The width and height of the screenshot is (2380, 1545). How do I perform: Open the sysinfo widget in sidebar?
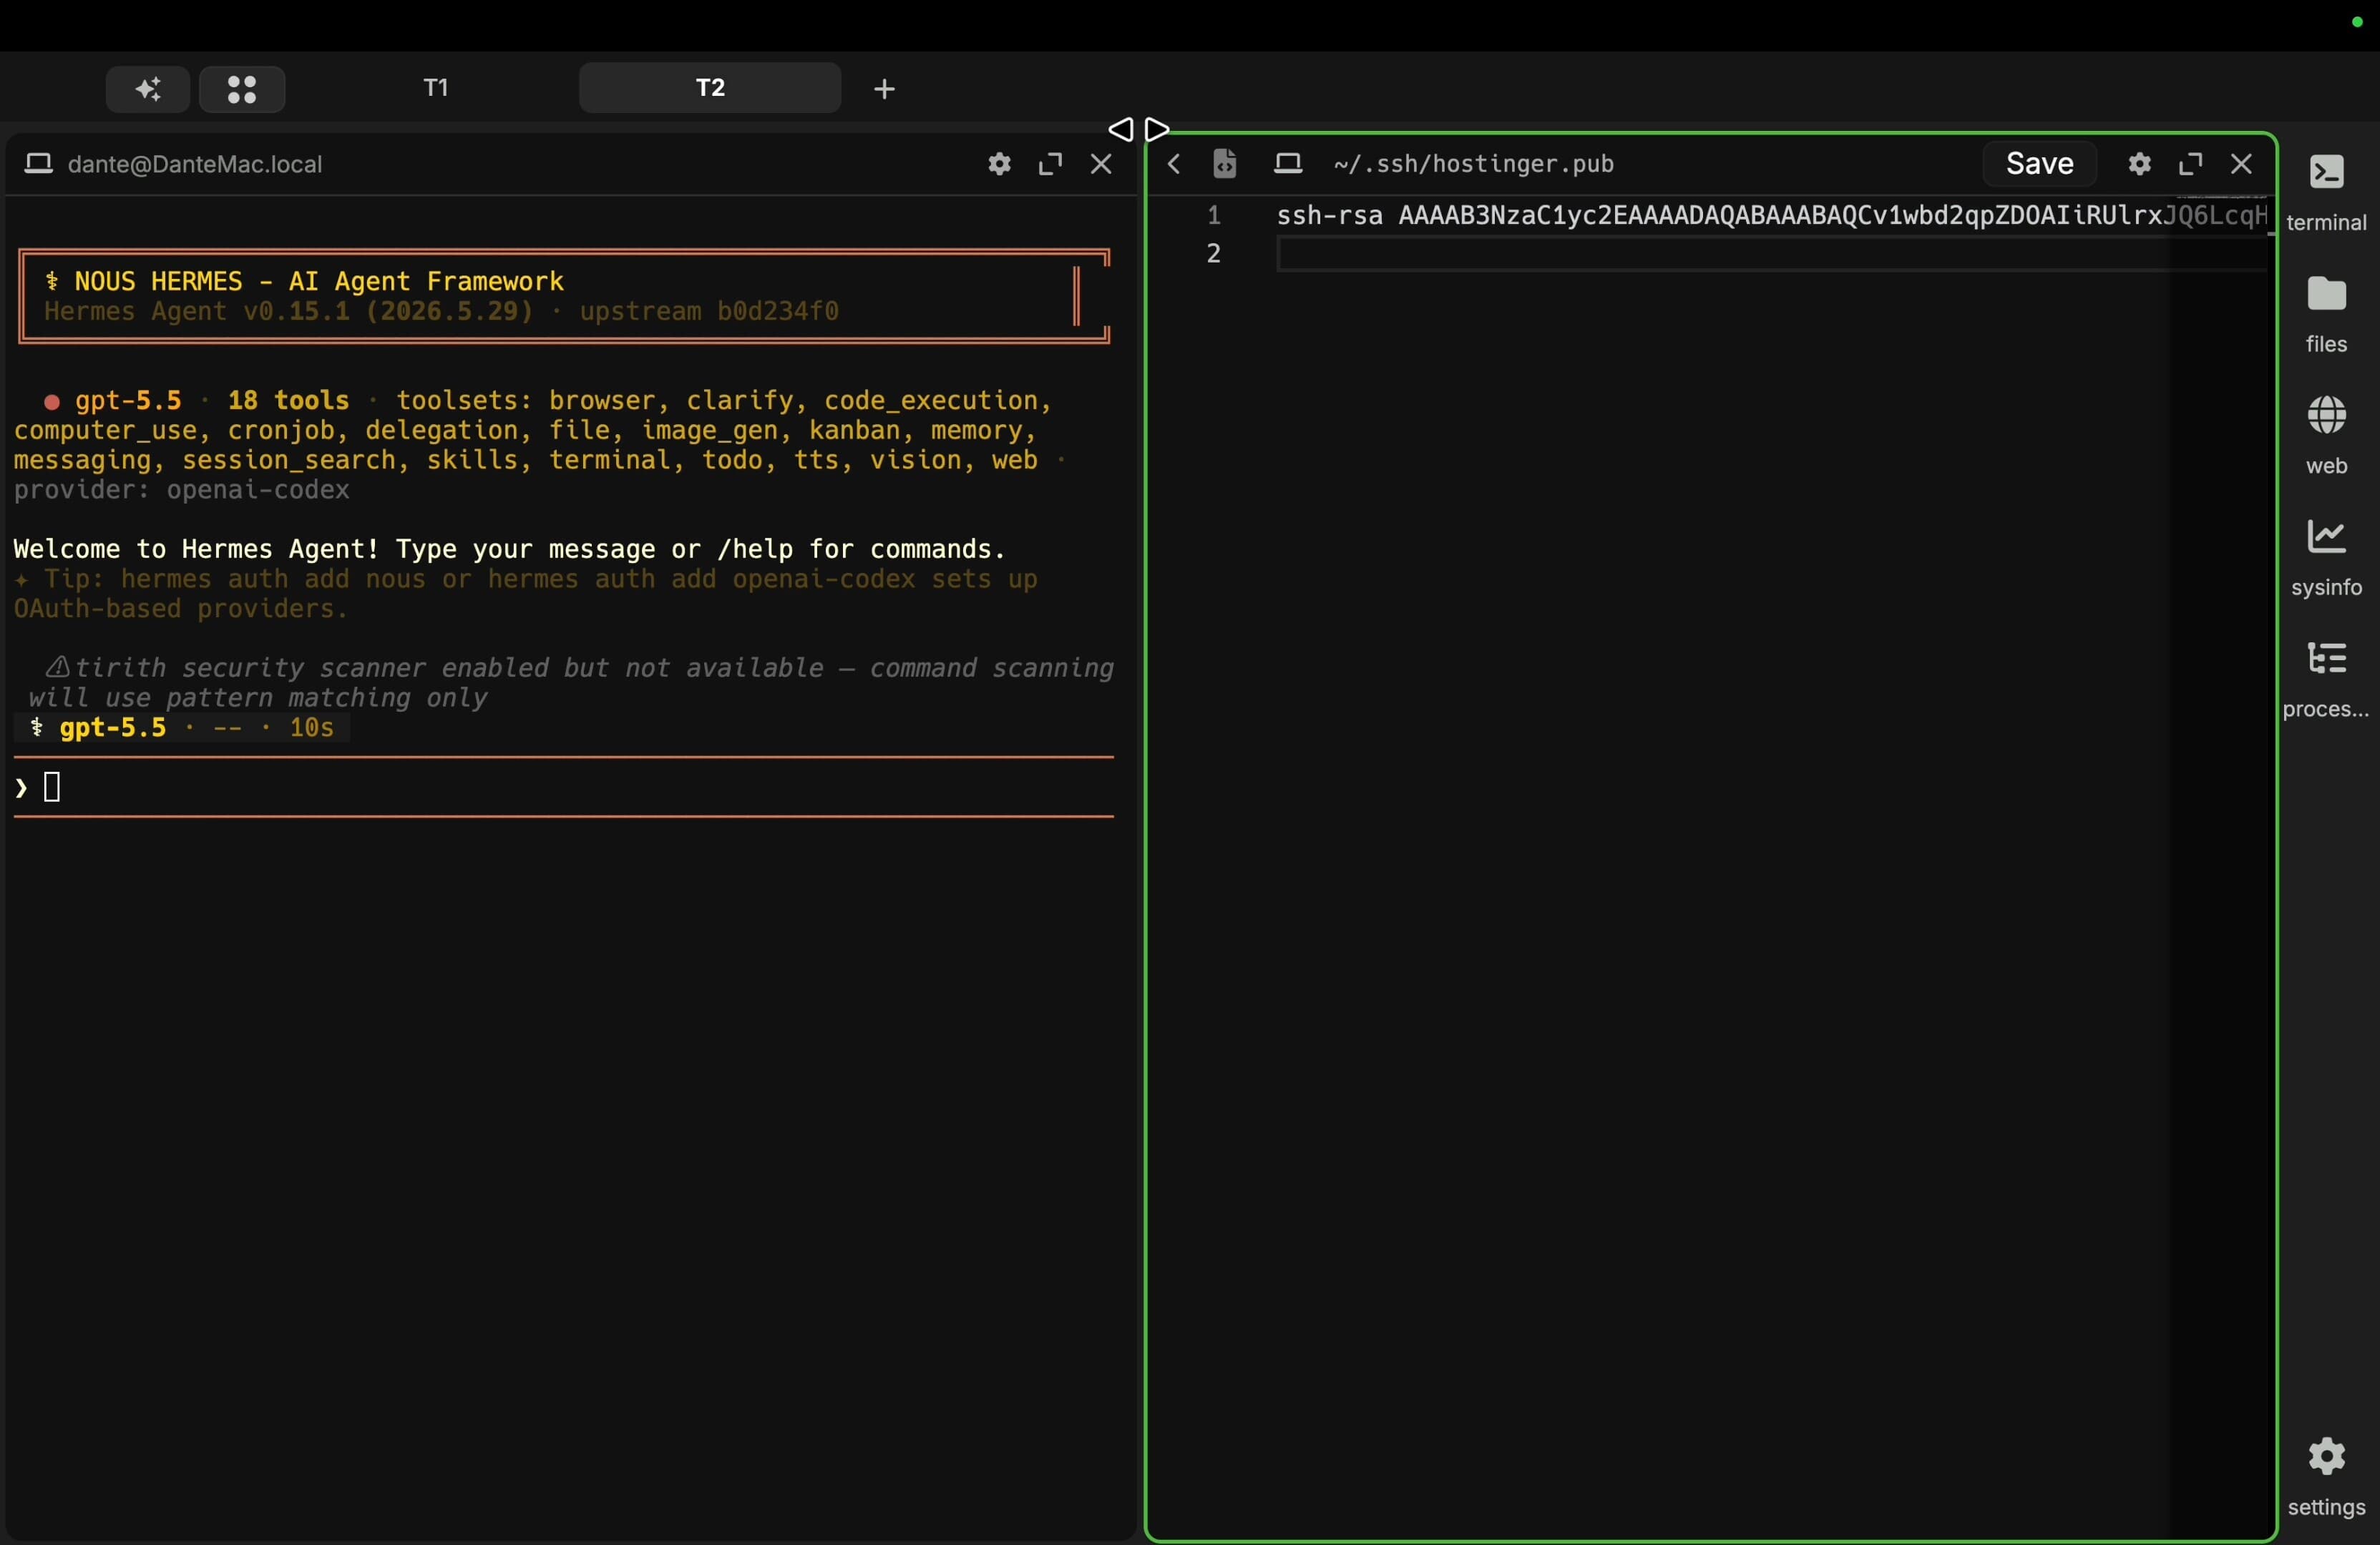point(2327,559)
